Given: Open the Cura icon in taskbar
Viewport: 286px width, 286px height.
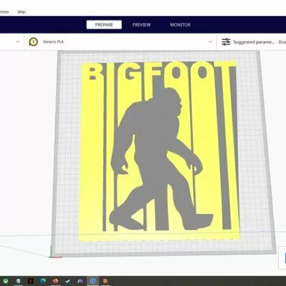Looking at the screenshot, I should pyautogui.click(x=93, y=281).
